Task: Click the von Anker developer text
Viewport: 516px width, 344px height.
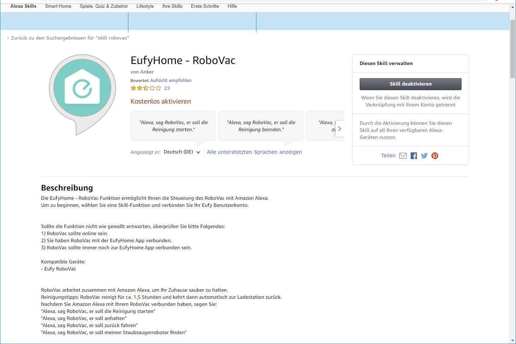Action: 142,72
